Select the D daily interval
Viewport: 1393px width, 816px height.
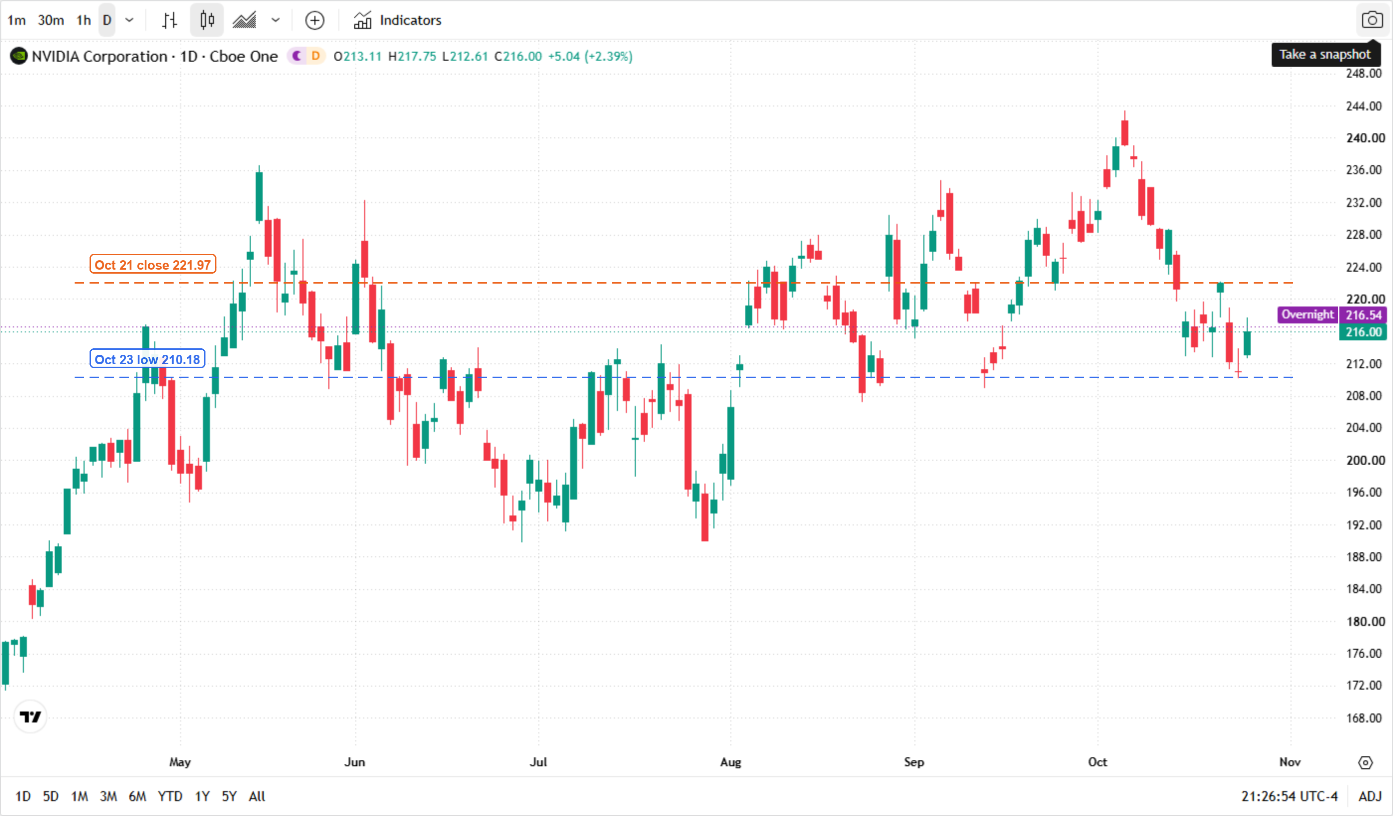(107, 20)
